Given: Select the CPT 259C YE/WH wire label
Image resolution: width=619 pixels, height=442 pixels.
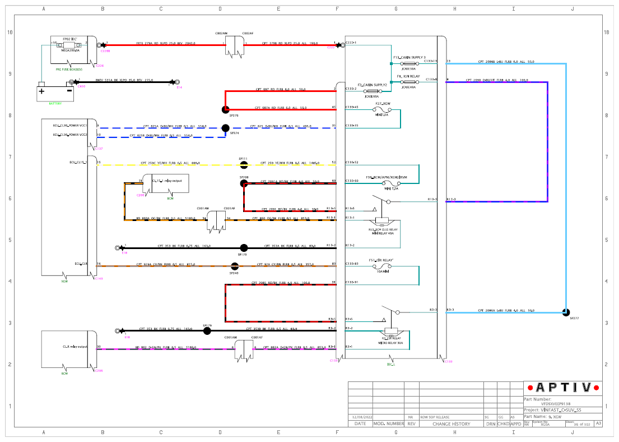Looking at the screenshot, I should click(x=170, y=163).
